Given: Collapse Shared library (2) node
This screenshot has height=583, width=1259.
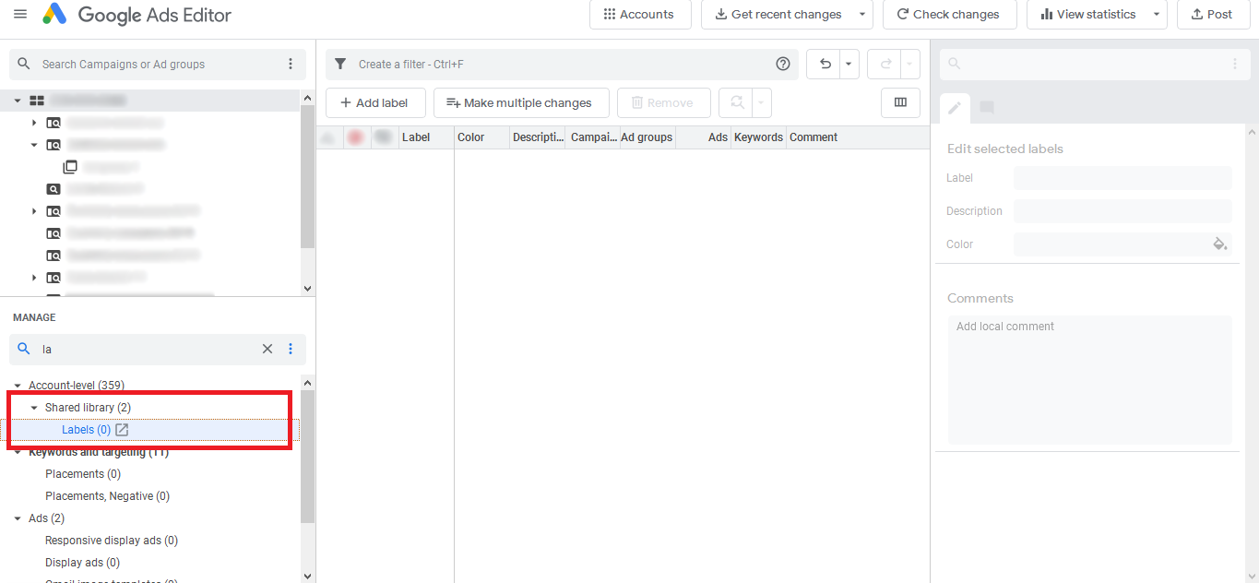Looking at the screenshot, I should pyautogui.click(x=34, y=408).
